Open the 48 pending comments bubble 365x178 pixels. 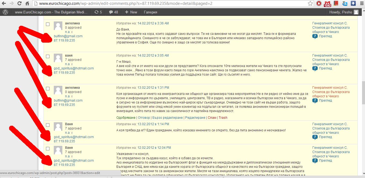[113, 12]
